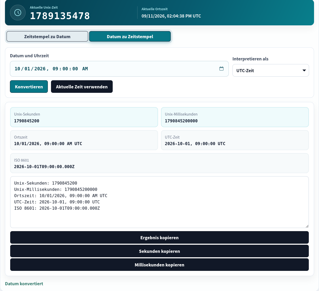
Task: Click the ISO 8601 line in the textarea
Action: tap(57, 208)
